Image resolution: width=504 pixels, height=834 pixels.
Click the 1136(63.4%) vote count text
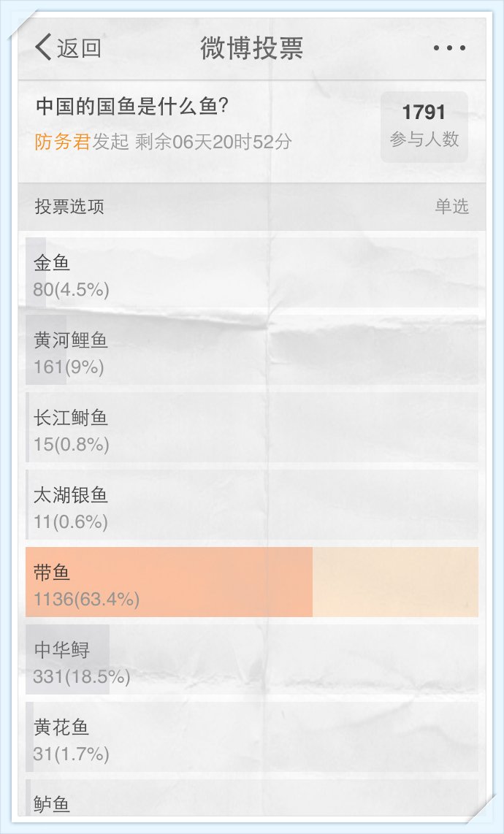[x=86, y=600]
